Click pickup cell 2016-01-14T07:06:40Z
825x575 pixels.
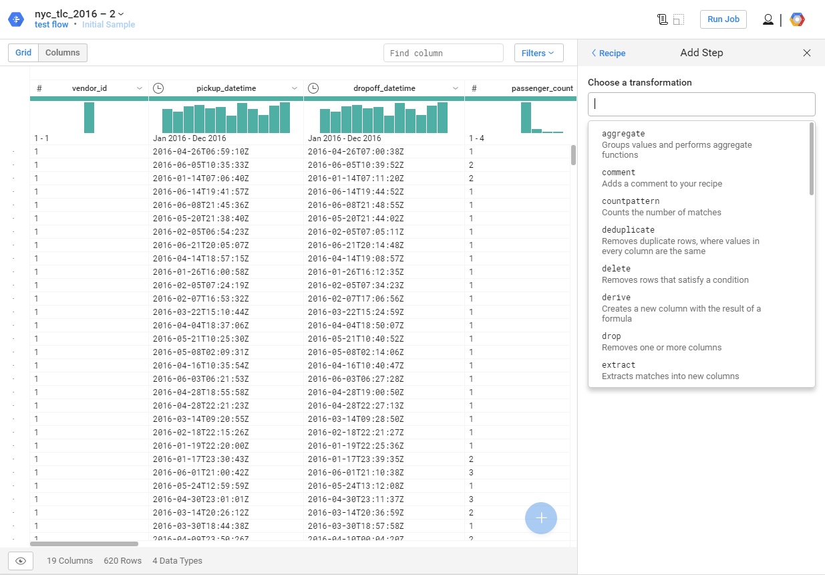click(x=201, y=179)
